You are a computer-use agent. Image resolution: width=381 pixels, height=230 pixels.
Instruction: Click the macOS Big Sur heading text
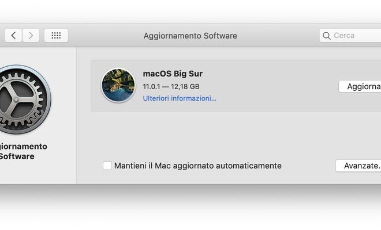(173, 74)
